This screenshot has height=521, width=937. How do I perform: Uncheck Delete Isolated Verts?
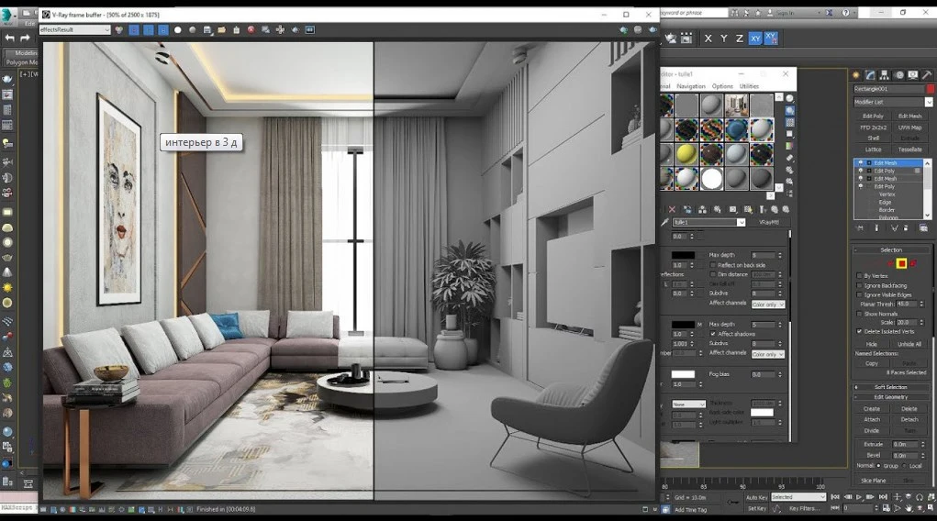tap(860, 331)
